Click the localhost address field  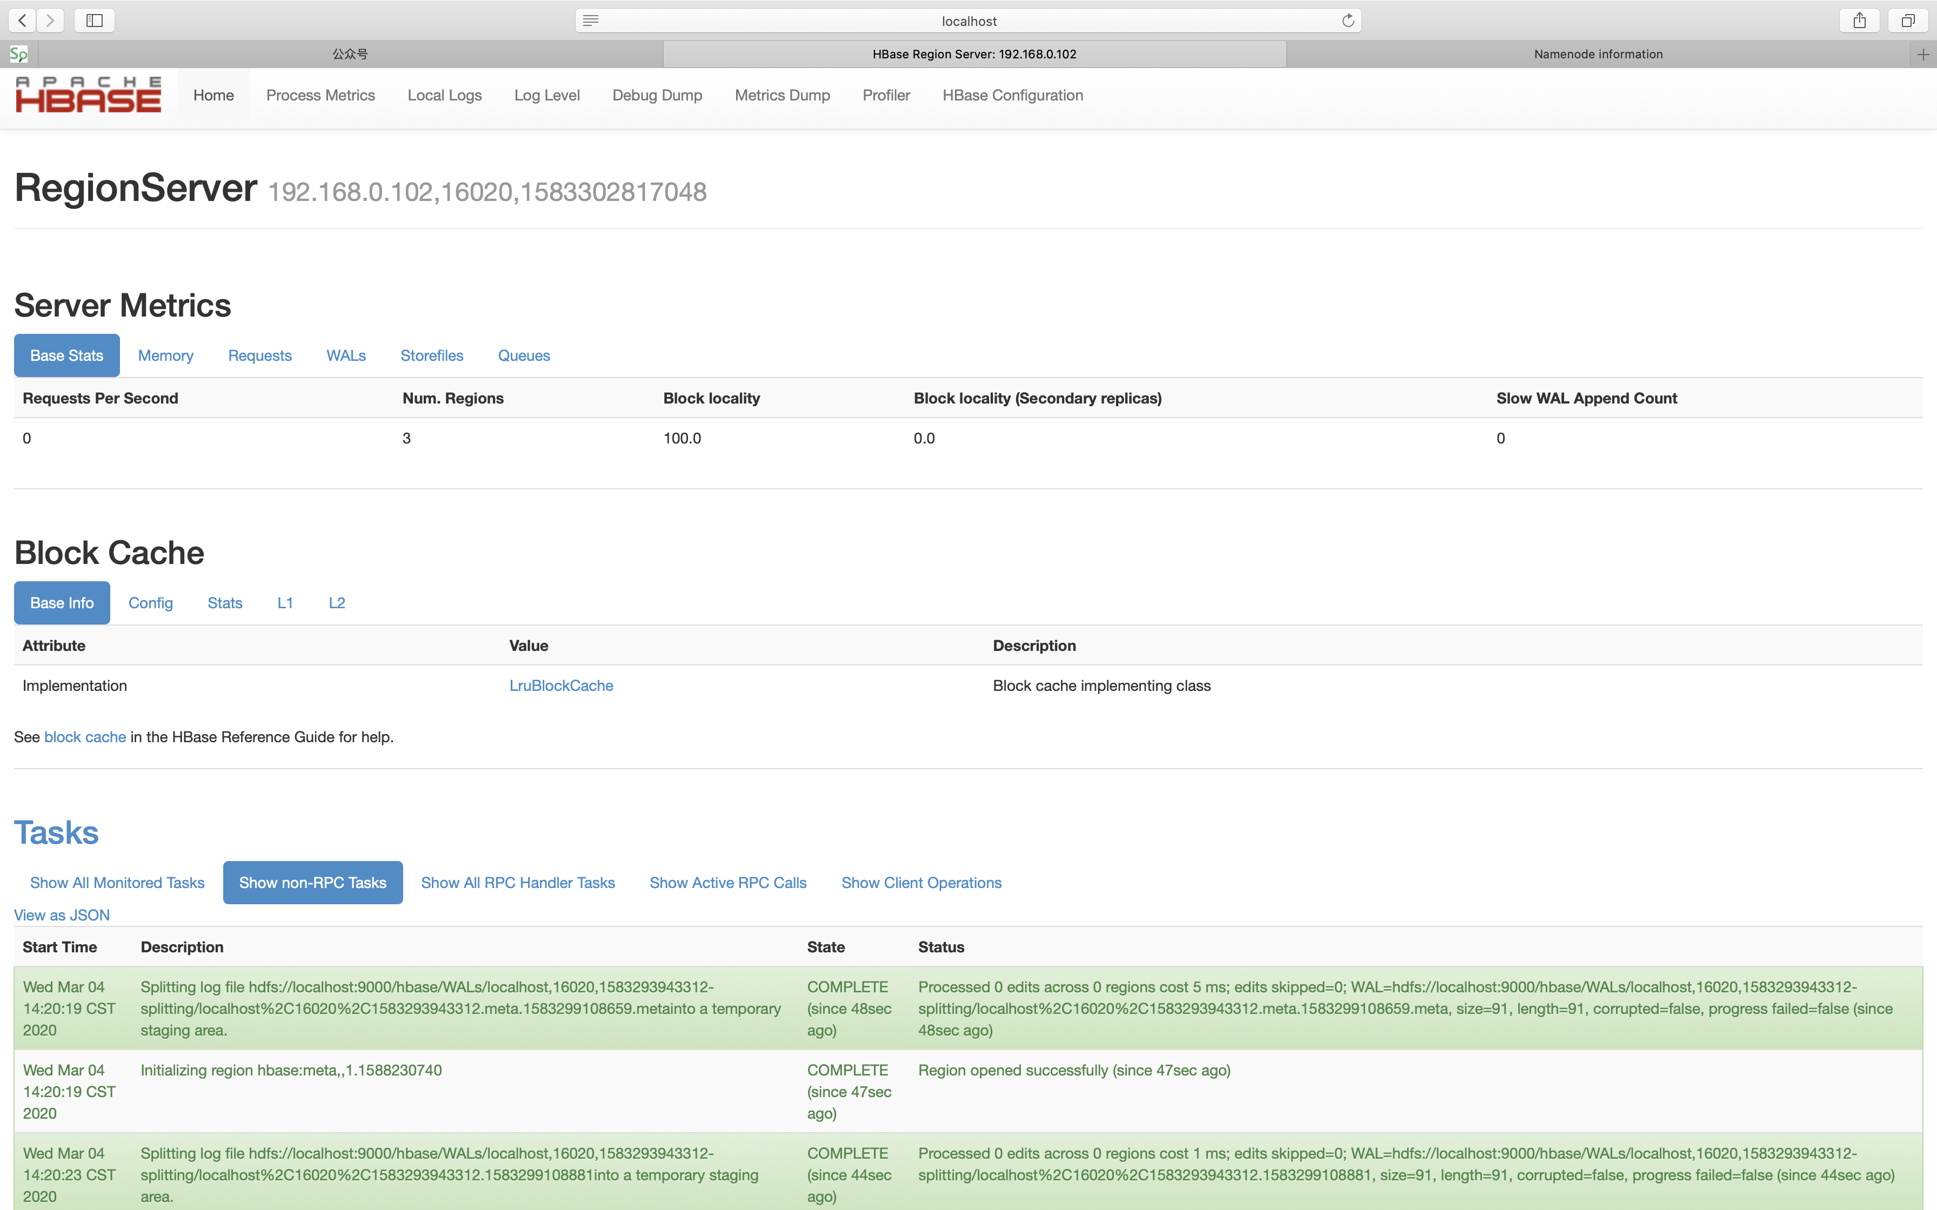point(968,21)
